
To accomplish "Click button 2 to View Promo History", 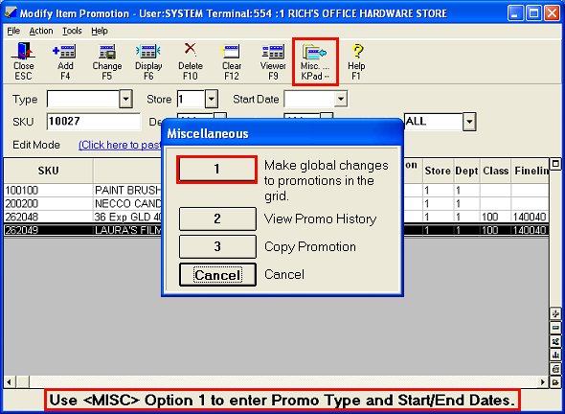I will (x=217, y=218).
